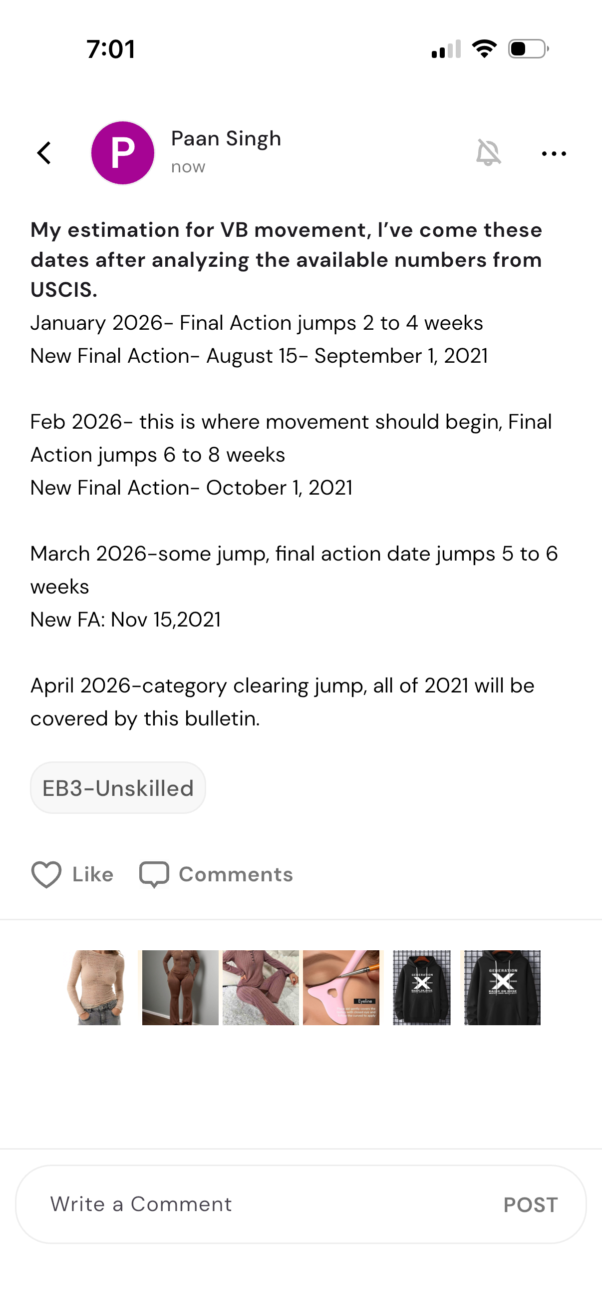Open the first black Generation X hoodie ad

pyautogui.click(x=422, y=988)
